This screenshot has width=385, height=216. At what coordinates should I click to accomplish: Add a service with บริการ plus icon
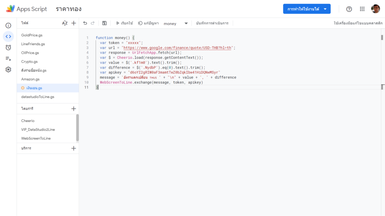[x=74, y=148]
